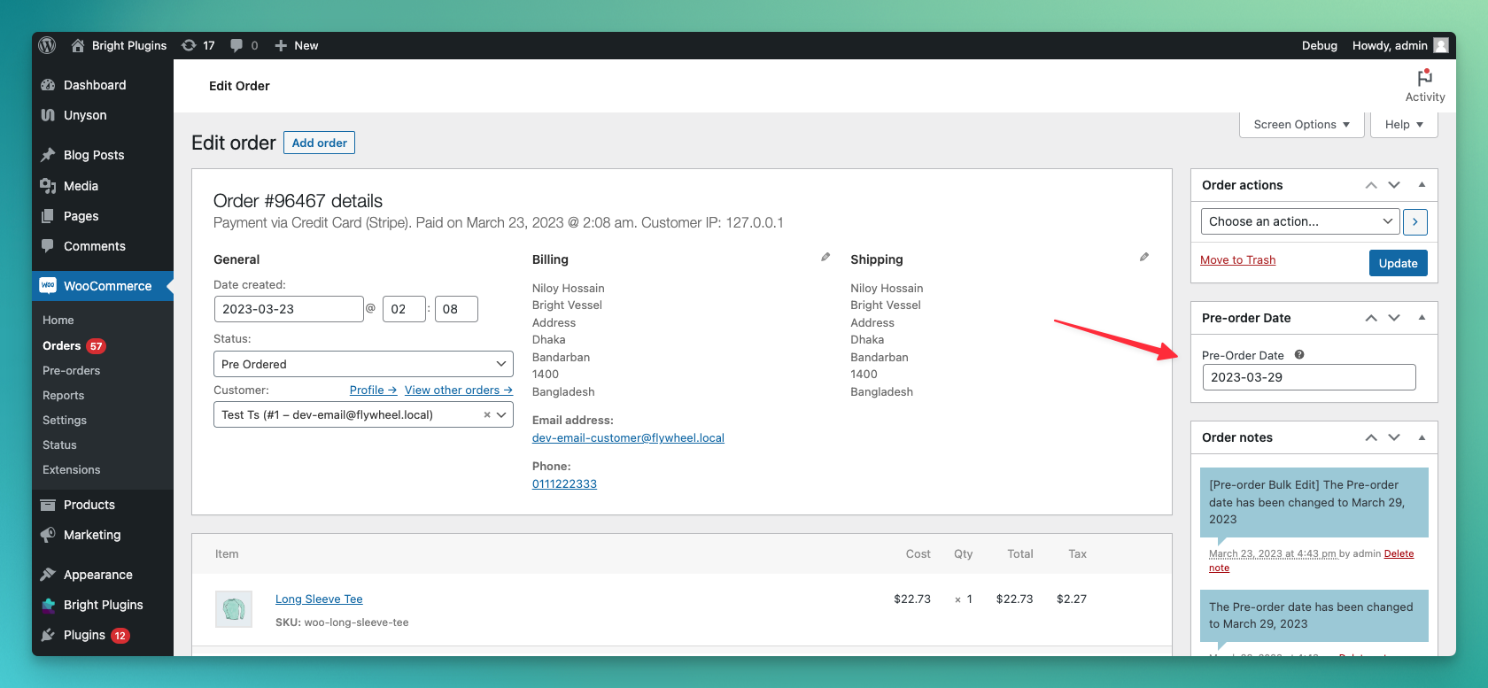Open the Long Sleeve Tee product link

[x=319, y=599]
